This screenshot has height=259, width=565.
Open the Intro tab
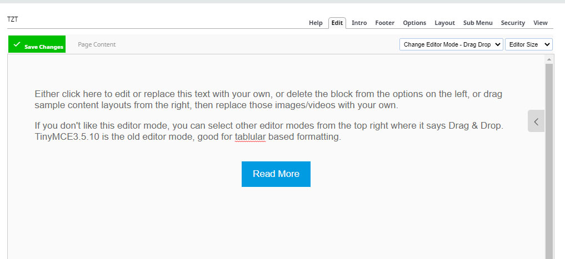pyautogui.click(x=359, y=23)
